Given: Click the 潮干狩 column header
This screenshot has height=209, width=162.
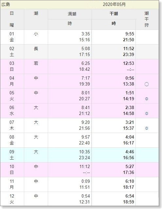Looking at the screenshot, I should pos(146,19).
